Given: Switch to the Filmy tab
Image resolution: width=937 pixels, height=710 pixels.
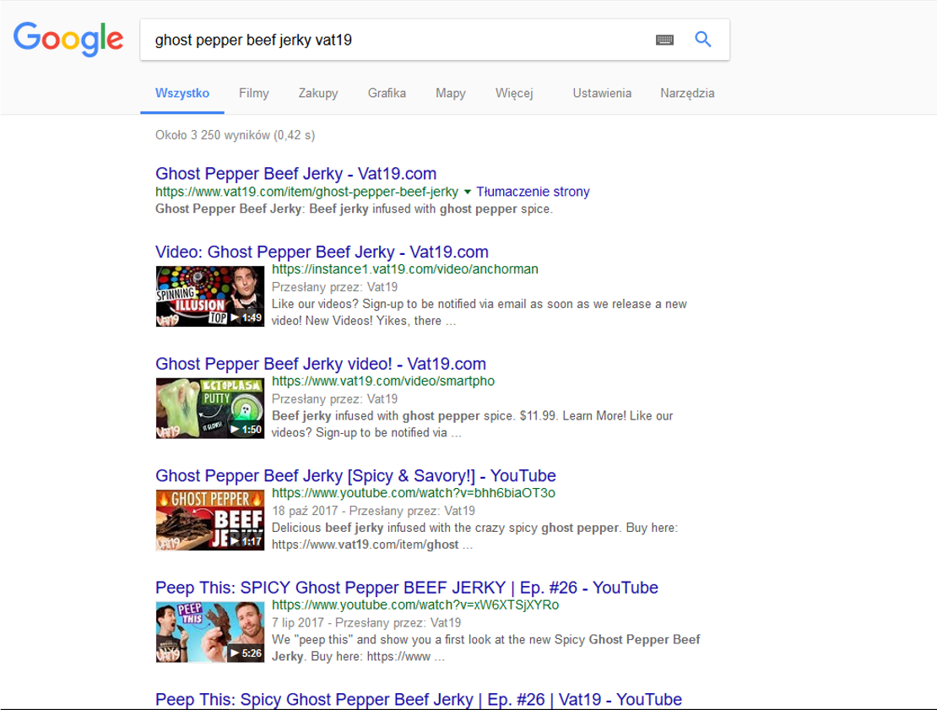Looking at the screenshot, I should point(253,93).
